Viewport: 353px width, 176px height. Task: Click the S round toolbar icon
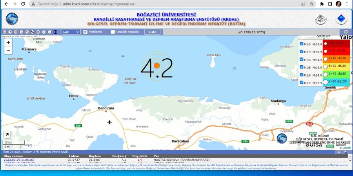tap(22, 32)
